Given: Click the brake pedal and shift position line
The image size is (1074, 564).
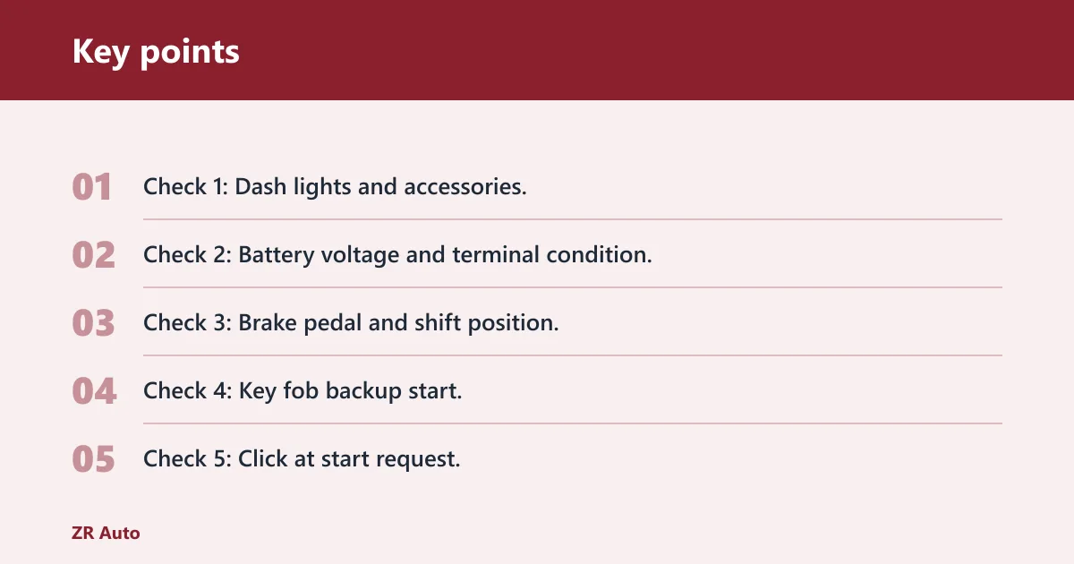Looking at the screenshot, I should 351,323.
